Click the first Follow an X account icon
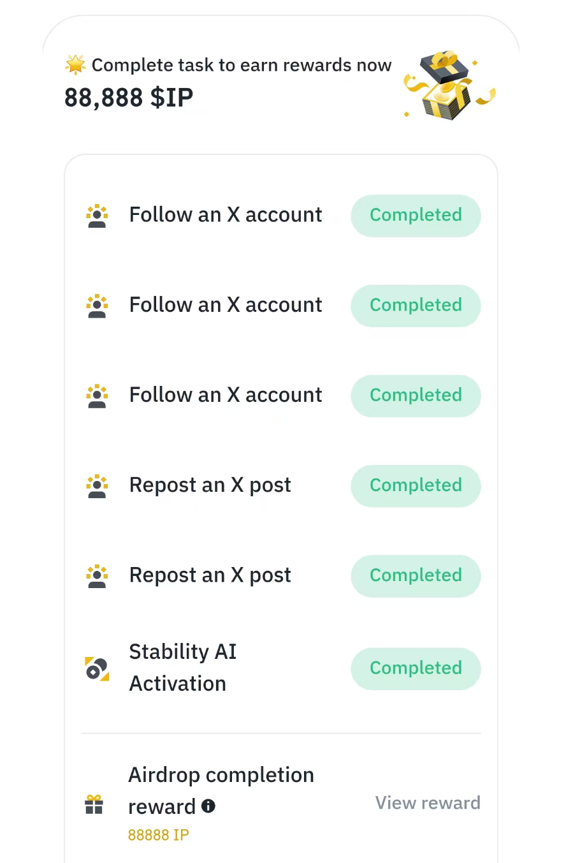Image resolution: width=573 pixels, height=863 pixels. click(x=97, y=216)
